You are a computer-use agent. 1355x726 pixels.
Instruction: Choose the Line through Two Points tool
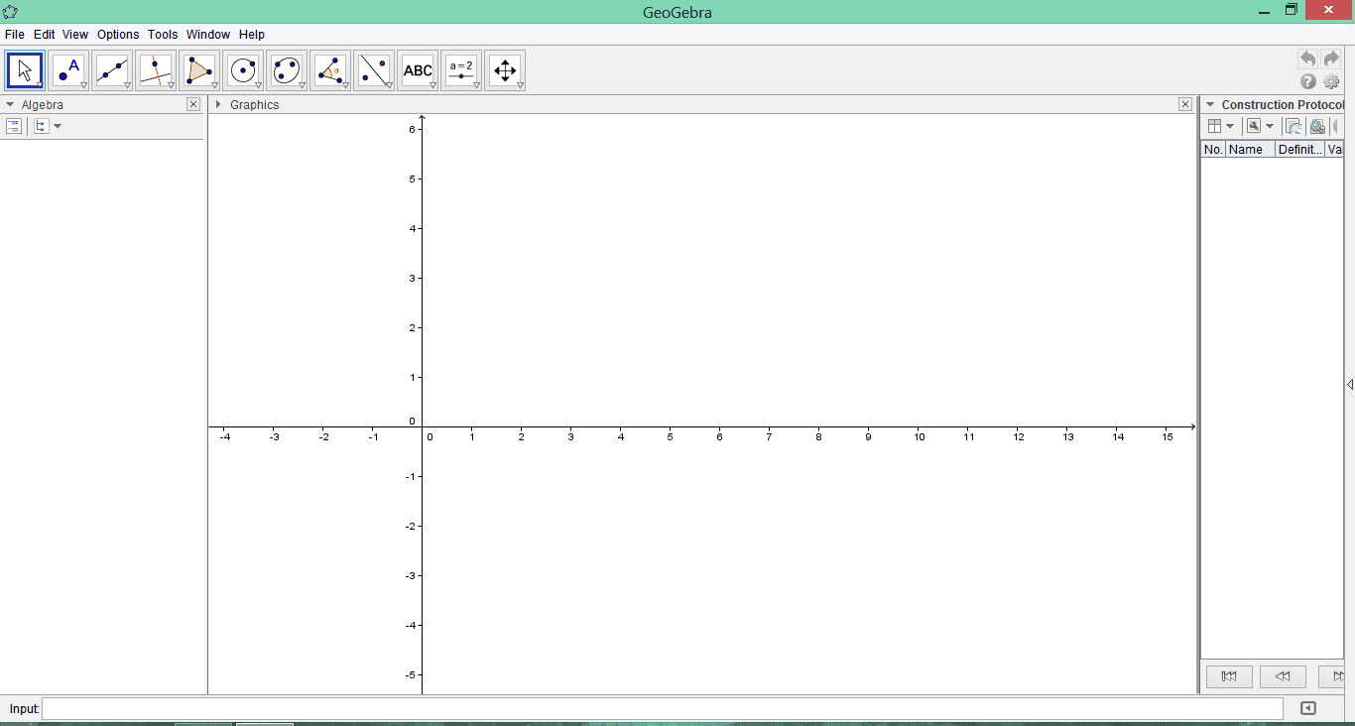112,70
